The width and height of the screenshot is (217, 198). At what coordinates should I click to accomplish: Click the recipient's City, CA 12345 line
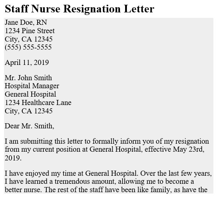point(29,111)
